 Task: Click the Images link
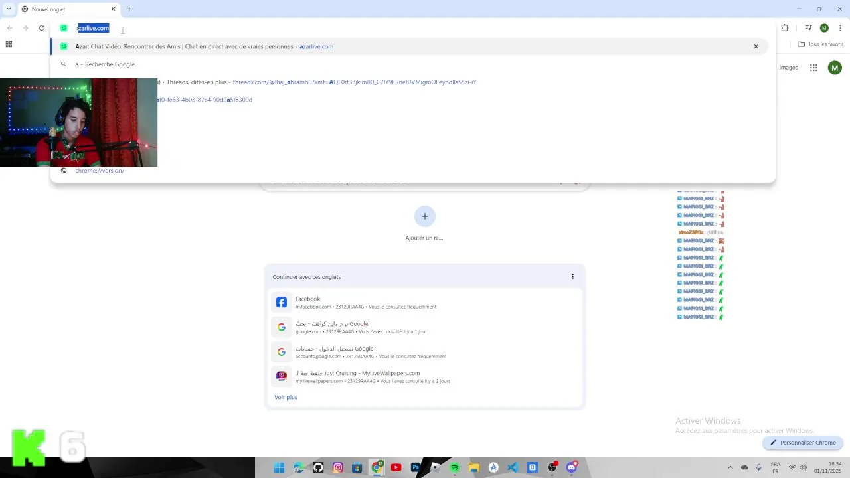click(x=788, y=68)
